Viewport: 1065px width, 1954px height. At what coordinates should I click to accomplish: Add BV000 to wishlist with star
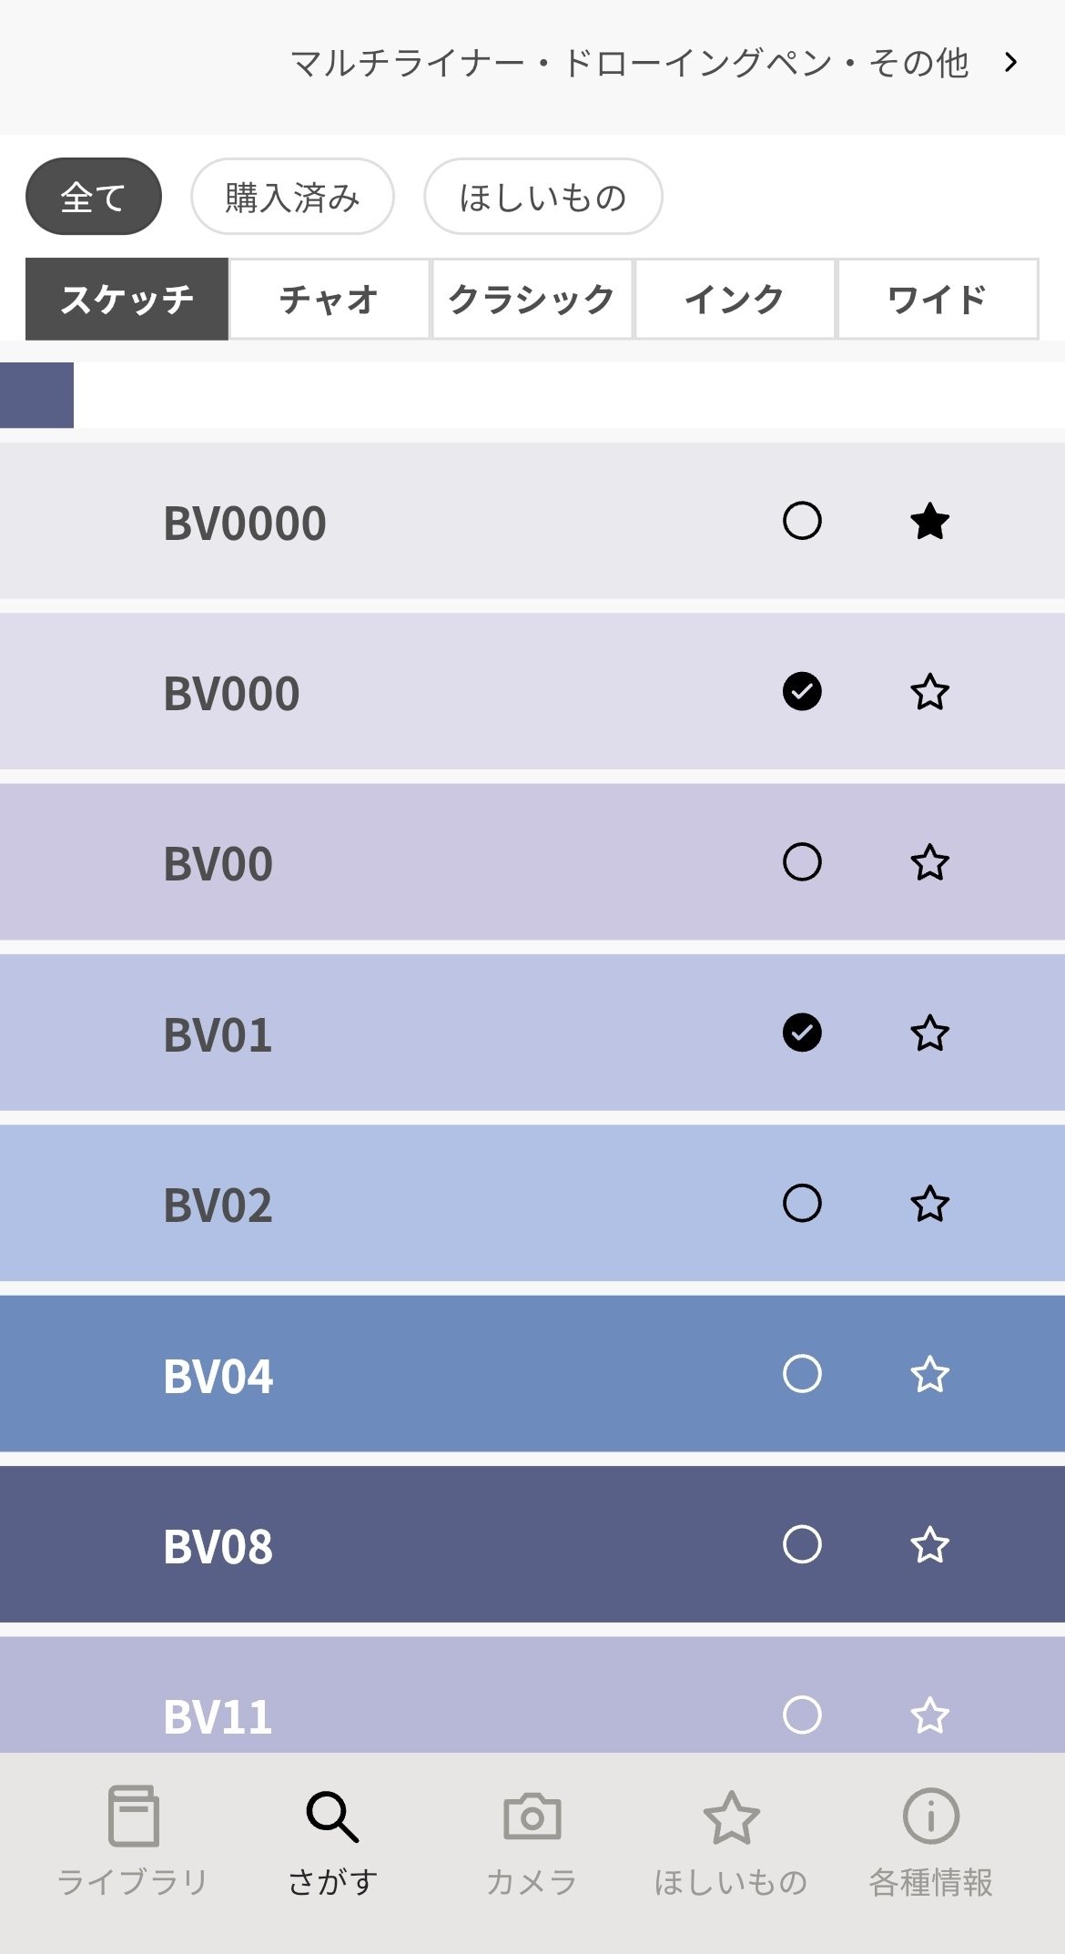coord(929,692)
